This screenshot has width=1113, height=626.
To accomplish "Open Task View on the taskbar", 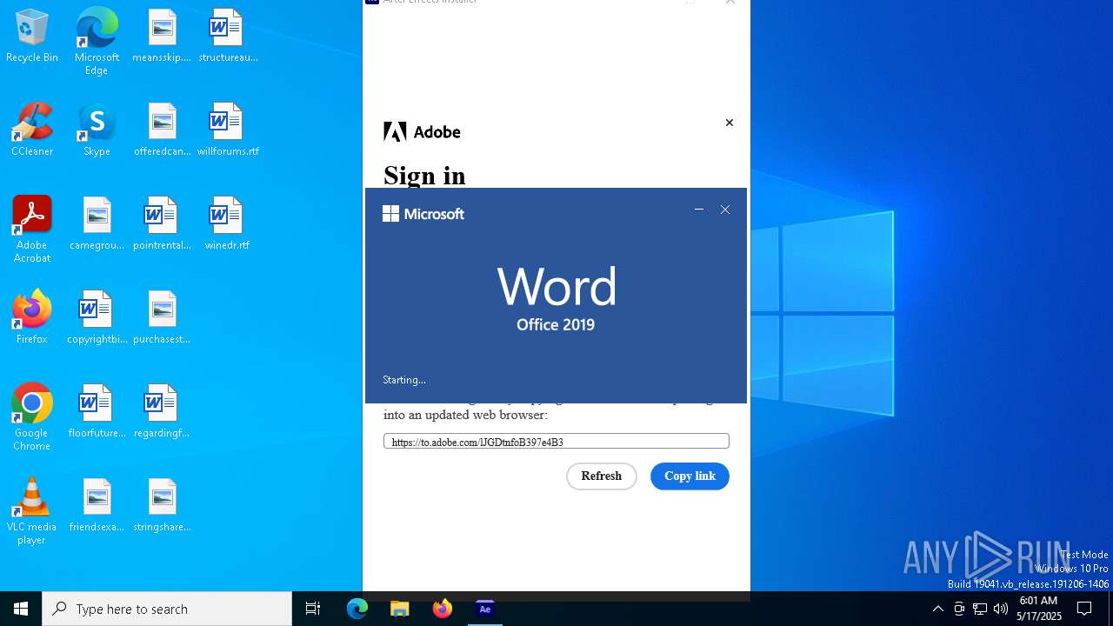I will pos(313,609).
